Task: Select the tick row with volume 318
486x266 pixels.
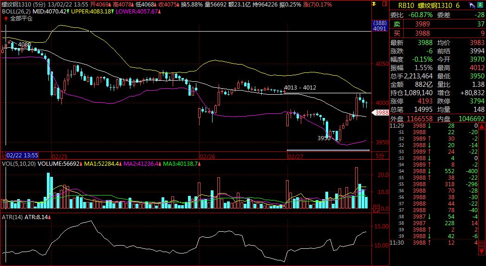Action: click(434, 184)
